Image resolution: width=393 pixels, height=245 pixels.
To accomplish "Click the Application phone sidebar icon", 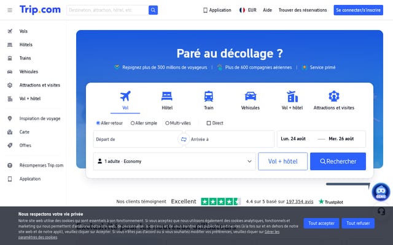I will pyautogui.click(x=10, y=179).
